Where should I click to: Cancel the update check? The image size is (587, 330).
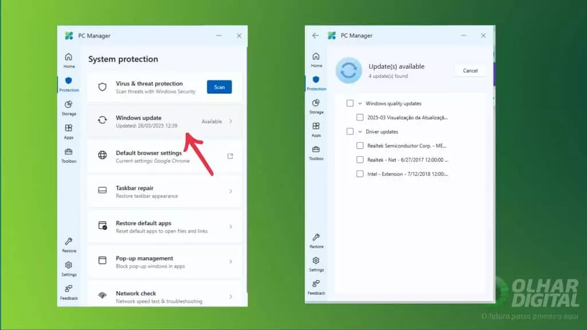pyautogui.click(x=470, y=70)
